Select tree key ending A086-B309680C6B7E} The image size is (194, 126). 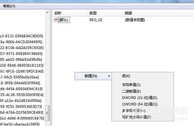(22, 118)
